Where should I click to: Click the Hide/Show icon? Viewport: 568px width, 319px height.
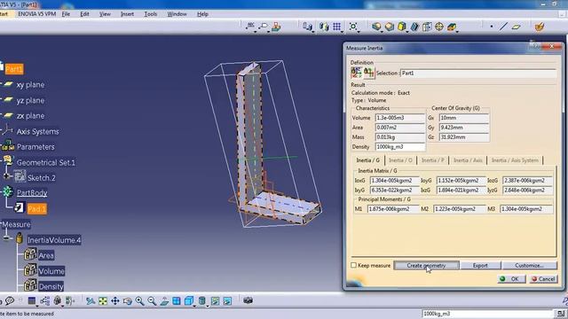215,301
